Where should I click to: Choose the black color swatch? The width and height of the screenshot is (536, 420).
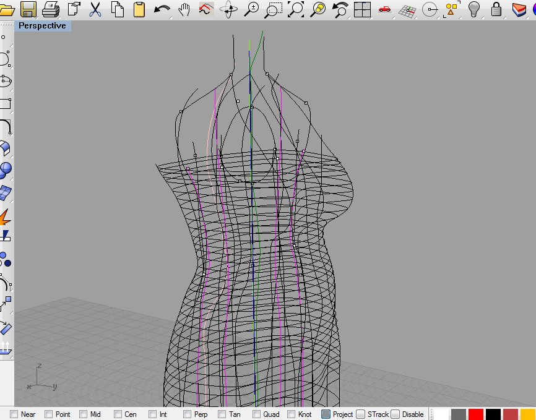point(493,414)
